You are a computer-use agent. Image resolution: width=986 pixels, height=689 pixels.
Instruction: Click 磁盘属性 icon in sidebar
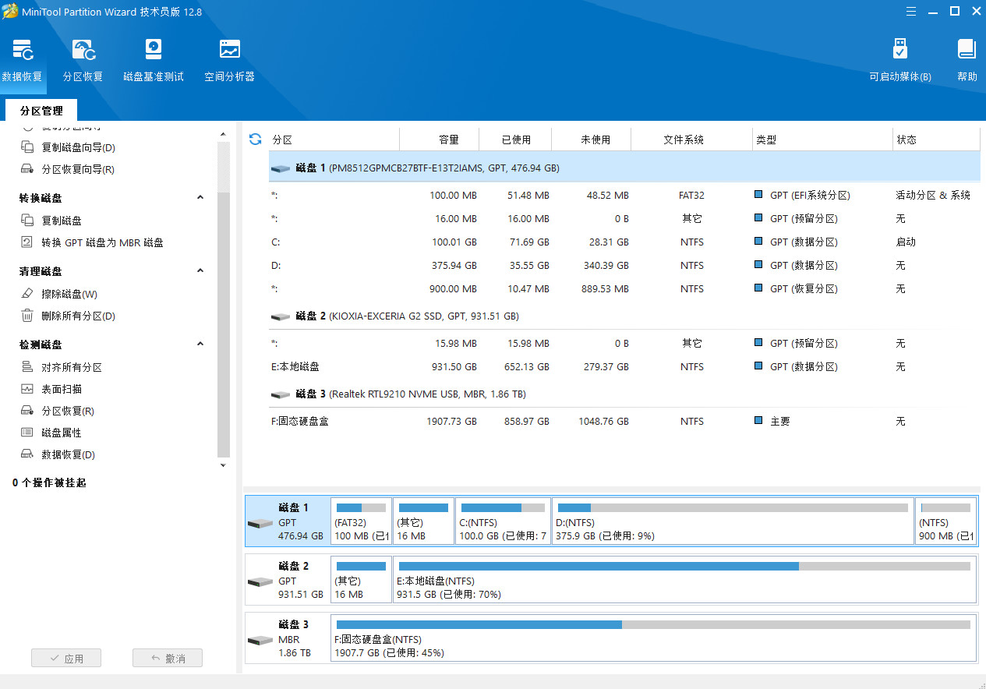click(x=27, y=433)
